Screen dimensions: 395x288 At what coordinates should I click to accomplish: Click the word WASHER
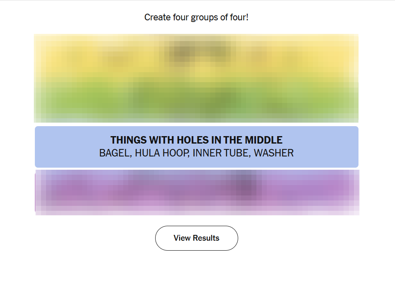click(x=273, y=153)
